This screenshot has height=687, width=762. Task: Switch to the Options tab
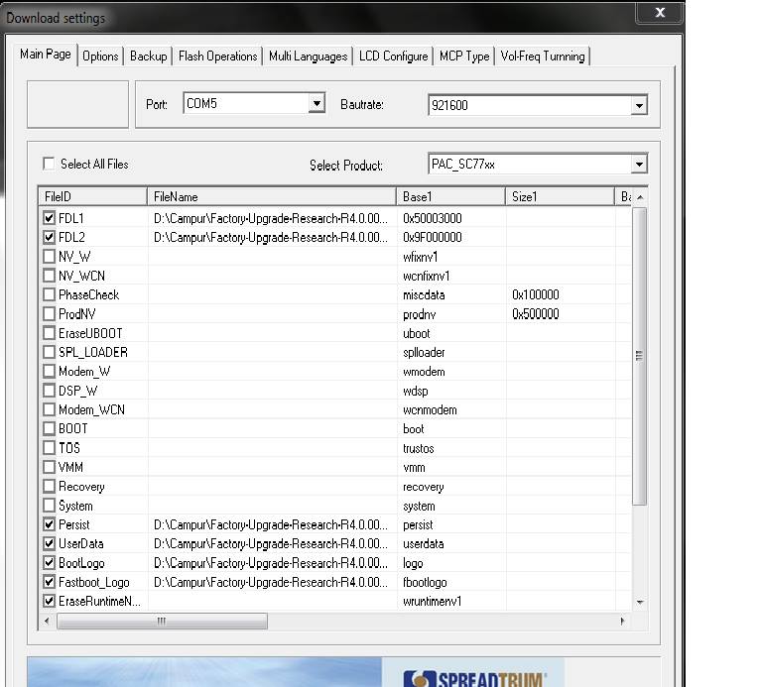(x=100, y=57)
